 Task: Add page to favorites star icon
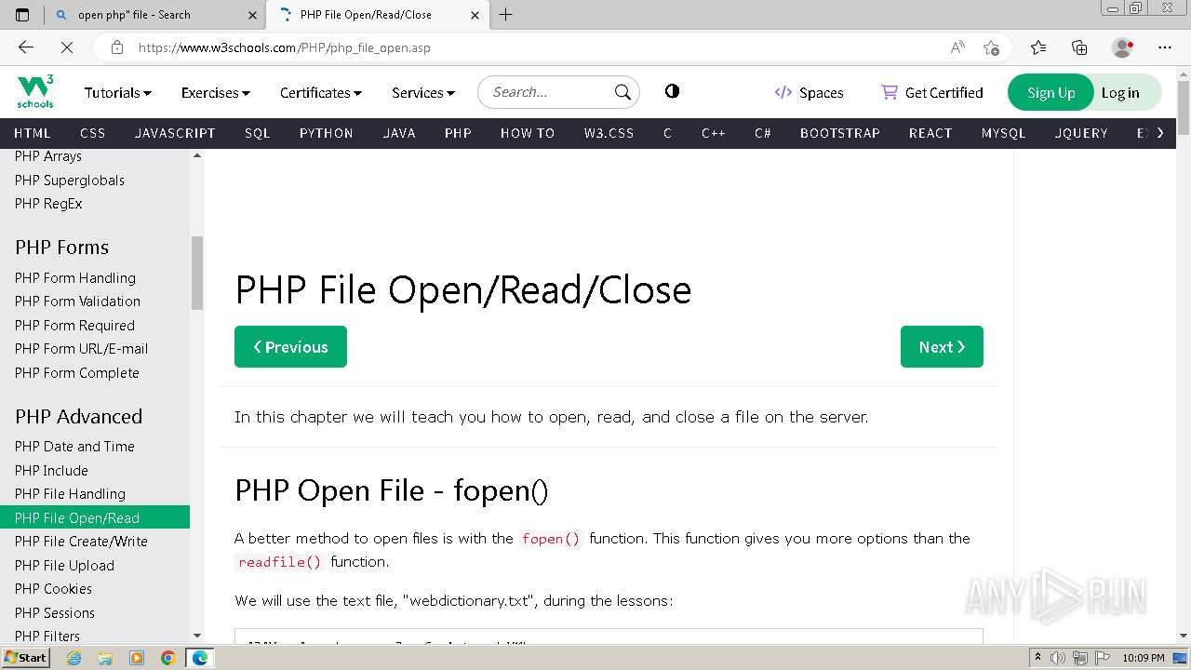point(992,47)
